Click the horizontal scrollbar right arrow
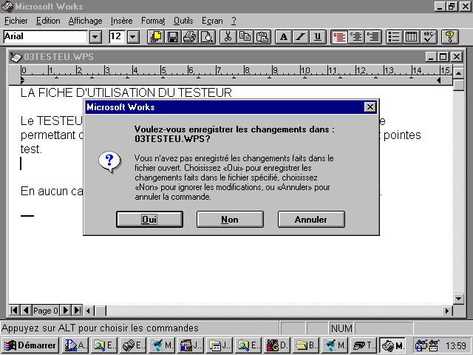The height and width of the screenshot is (355, 473). coord(447,311)
